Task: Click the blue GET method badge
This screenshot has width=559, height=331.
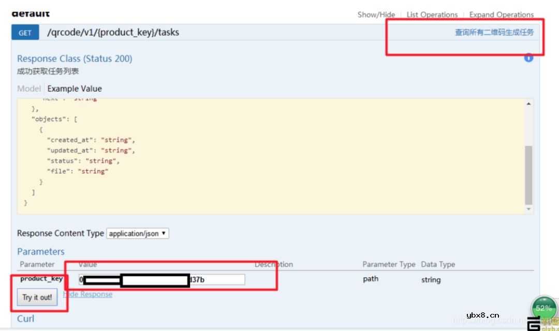Action: [x=25, y=33]
